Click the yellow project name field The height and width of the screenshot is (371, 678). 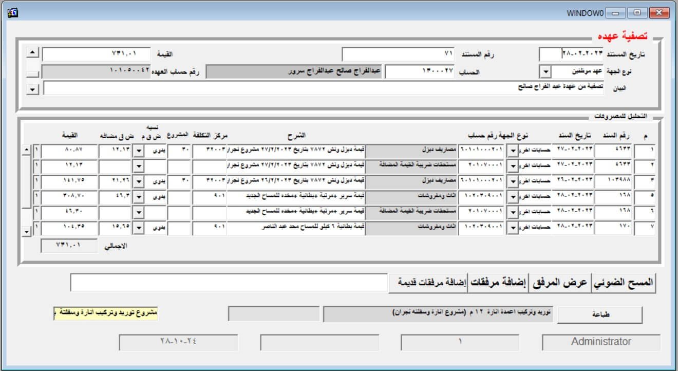(106, 313)
